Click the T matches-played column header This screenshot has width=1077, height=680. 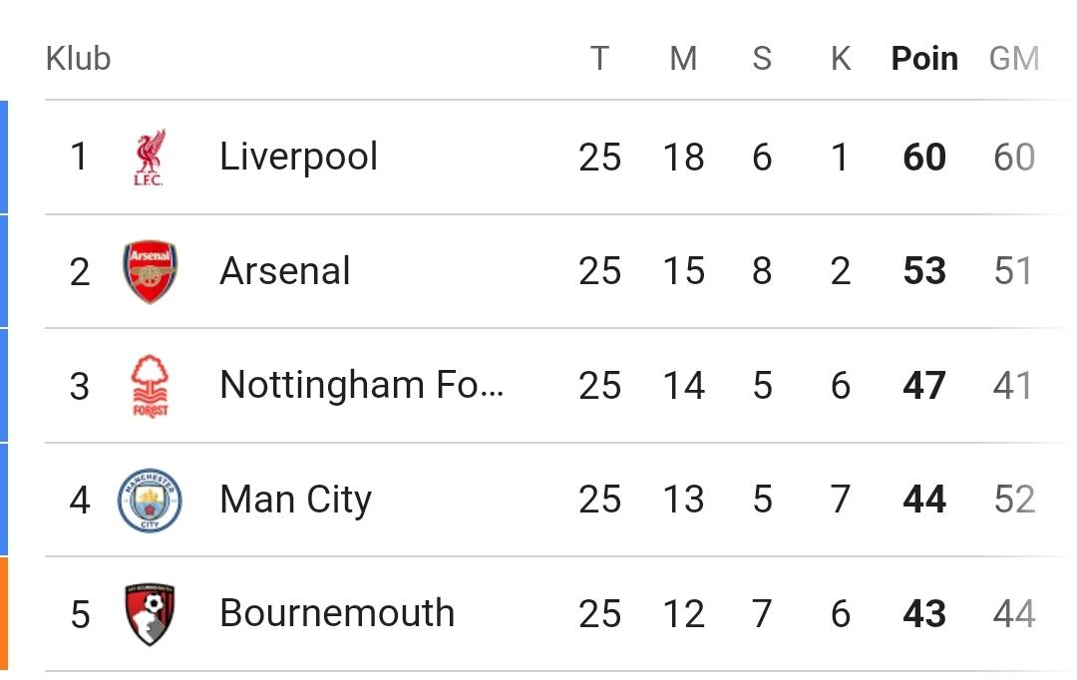pos(599,59)
